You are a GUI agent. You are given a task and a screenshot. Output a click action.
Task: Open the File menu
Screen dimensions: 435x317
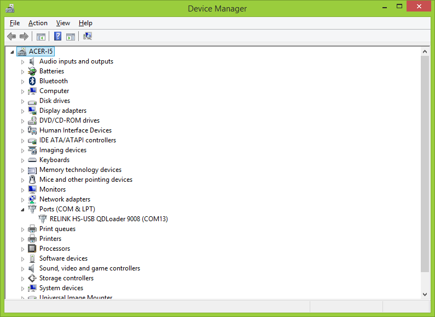pos(15,23)
